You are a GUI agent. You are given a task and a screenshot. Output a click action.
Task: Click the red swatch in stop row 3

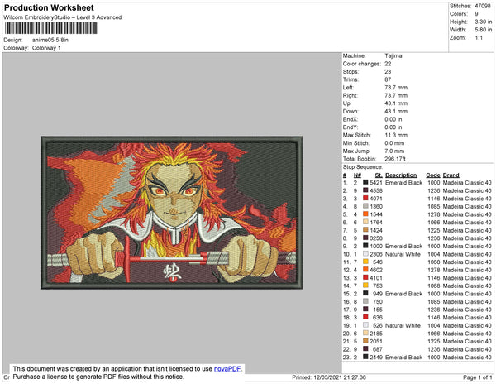coord(365,199)
